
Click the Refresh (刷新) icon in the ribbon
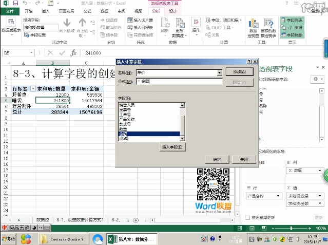pyautogui.click(x=164, y=25)
